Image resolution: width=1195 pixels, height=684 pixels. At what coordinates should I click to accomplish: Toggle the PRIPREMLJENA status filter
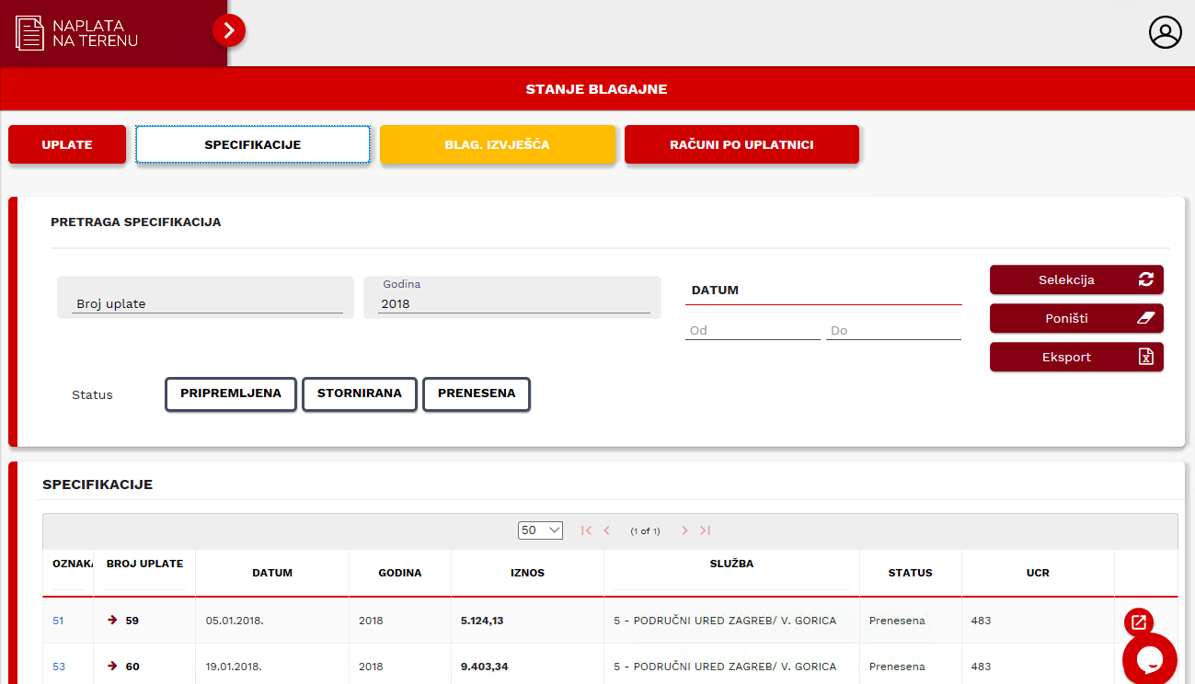point(231,393)
